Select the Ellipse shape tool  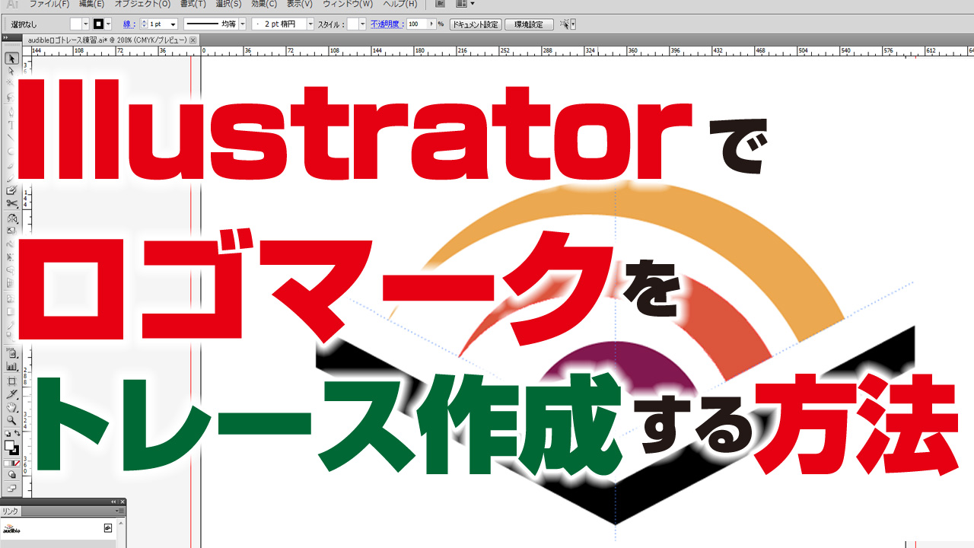tap(11, 151)
